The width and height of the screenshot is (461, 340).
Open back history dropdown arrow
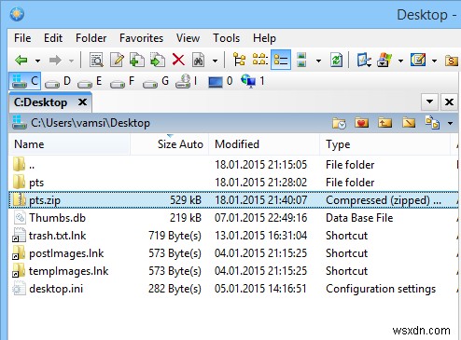37,61
